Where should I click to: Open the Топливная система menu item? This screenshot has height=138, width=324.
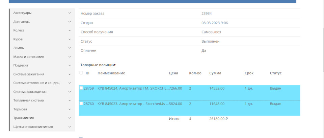pos(28,100)
